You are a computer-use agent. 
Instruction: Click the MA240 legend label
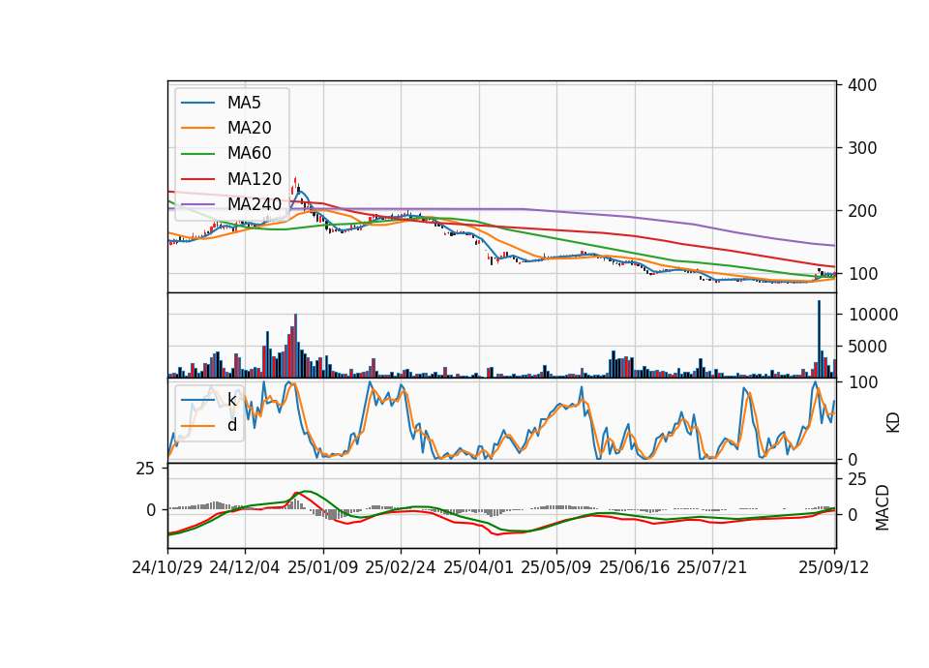tap(255, 204)
